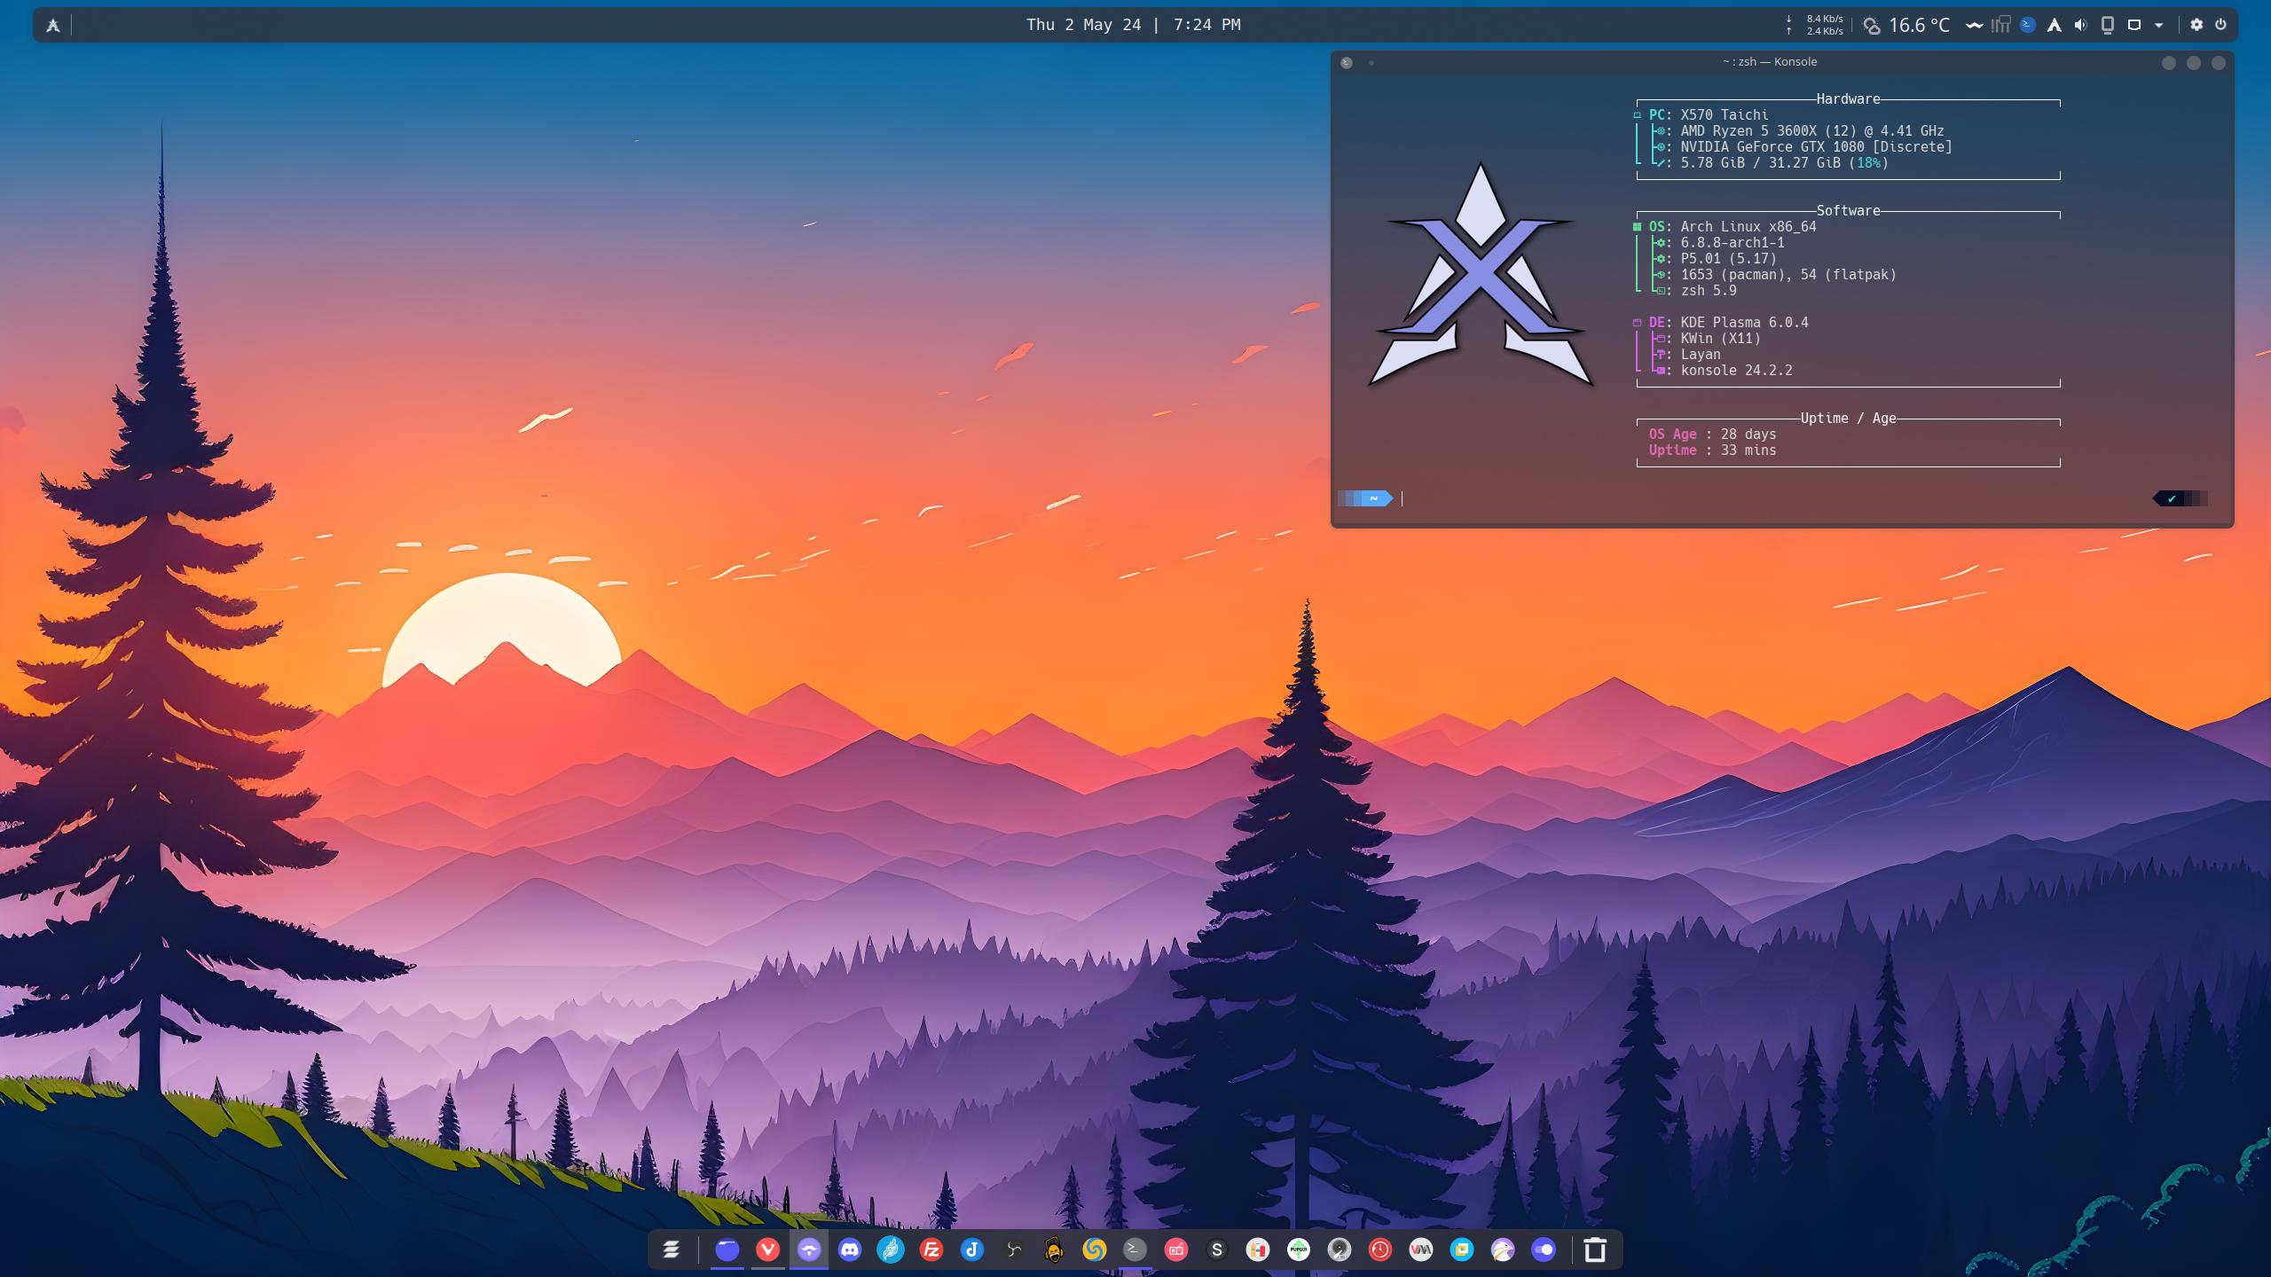Open the Arch application launcher menu

[x=53, y=25]
